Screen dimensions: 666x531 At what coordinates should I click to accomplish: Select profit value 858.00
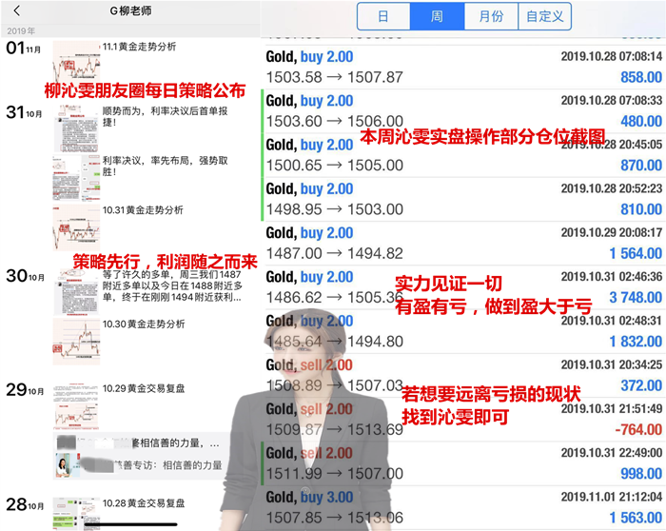pyautogui.click(x=641, y=77)
